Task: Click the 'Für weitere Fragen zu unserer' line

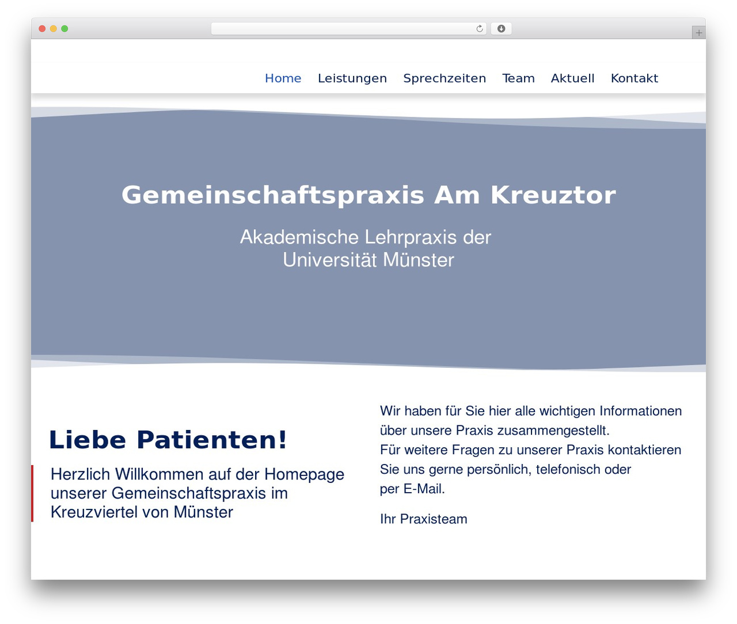Action: (531, 450)
